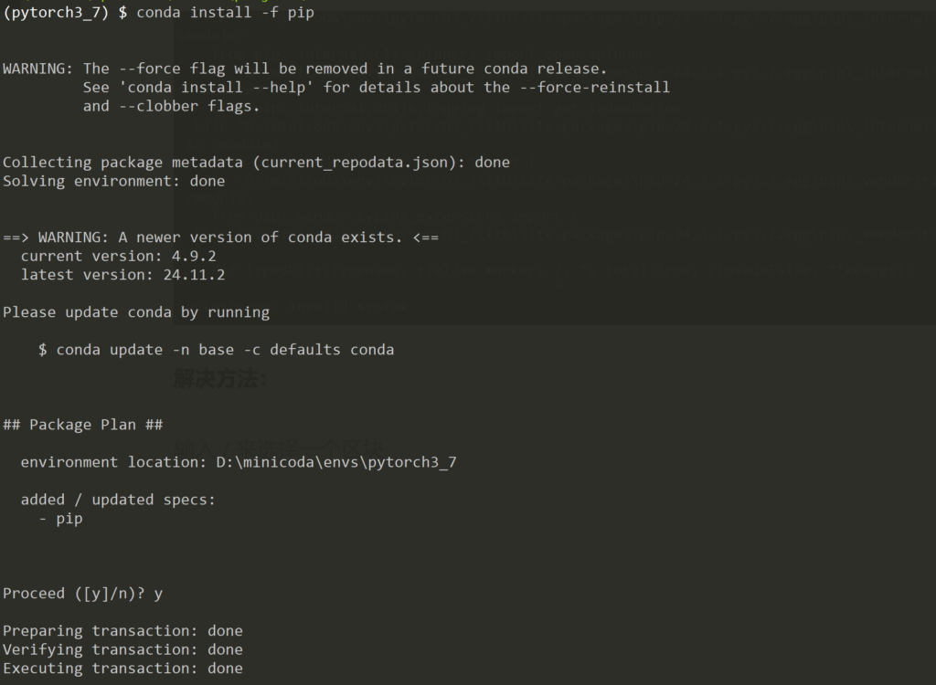Click the '--clobber flags' warning line
Screen dimensions: 936x685
pos(171,106)
